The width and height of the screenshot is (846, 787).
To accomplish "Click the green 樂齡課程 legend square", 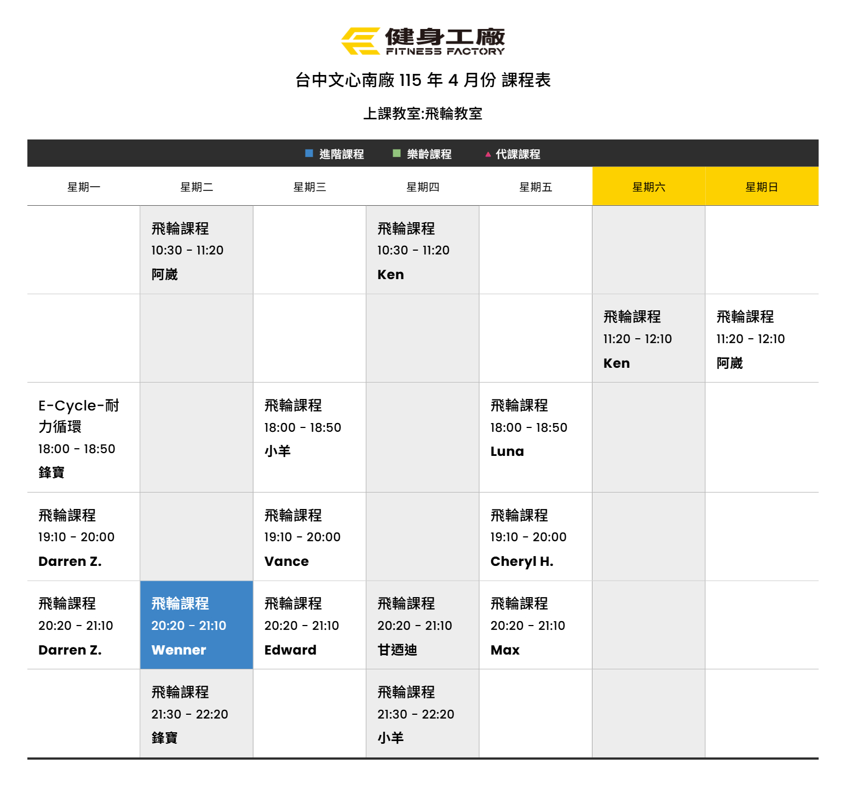I will tap(396, 154).
